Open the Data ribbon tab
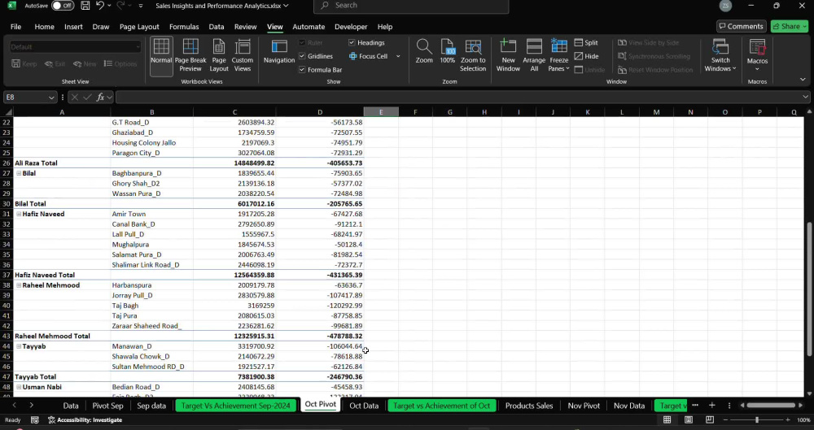The height and width of the screenshot is (430, 814). click(x=217, y=27)
